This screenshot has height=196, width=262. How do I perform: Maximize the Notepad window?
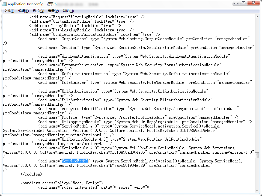pyautogui.click(x=244, y=3)
